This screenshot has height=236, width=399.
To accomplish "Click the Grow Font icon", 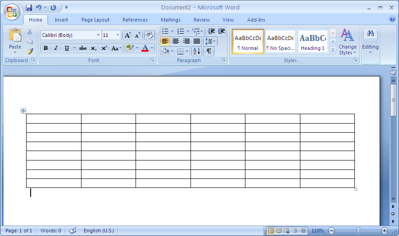I will [x=127, y=35].
